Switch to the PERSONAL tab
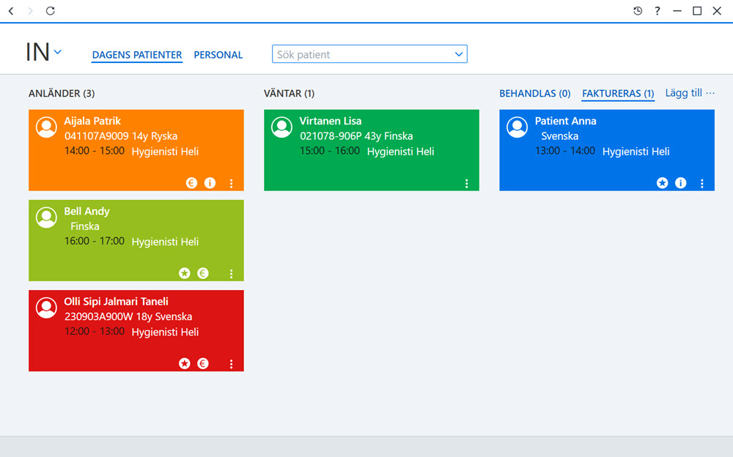This screenshot has height=457, width=733. coord(218,55)
